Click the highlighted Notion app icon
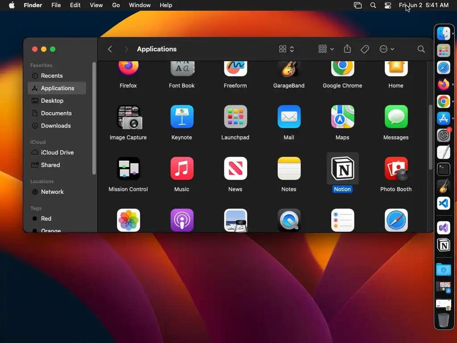This screenshot has height=343, width=457. (342, 168)
